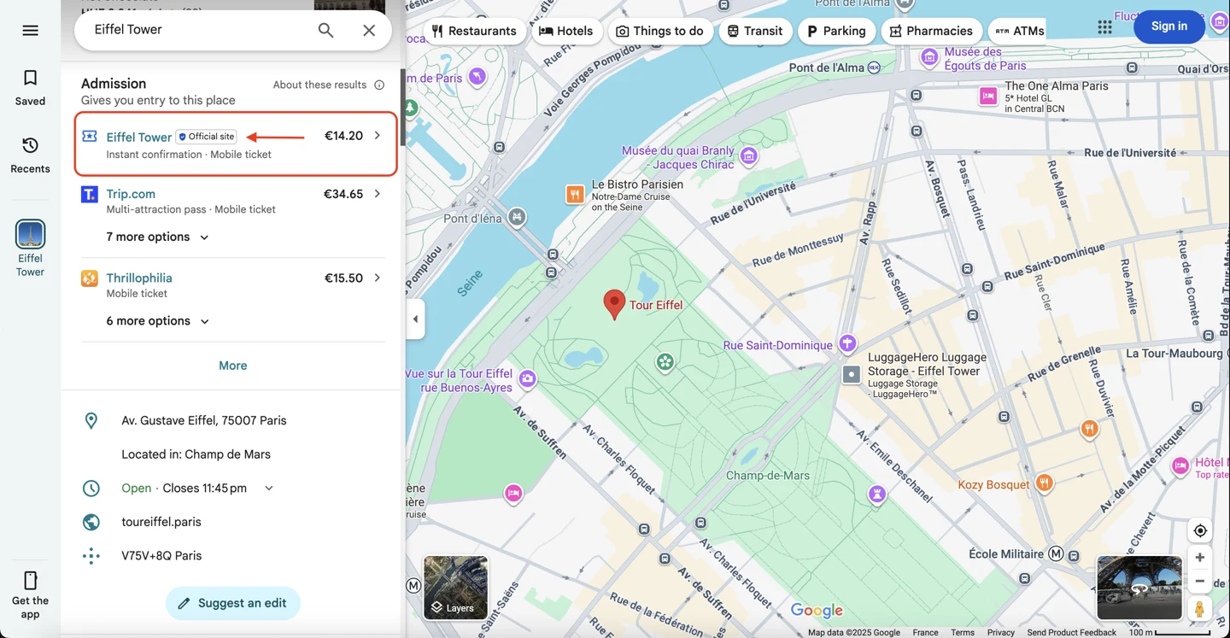Filter map by Restaurants
Image resolution: width=1230 pixels, height=638 pixels.
[474, 31]
